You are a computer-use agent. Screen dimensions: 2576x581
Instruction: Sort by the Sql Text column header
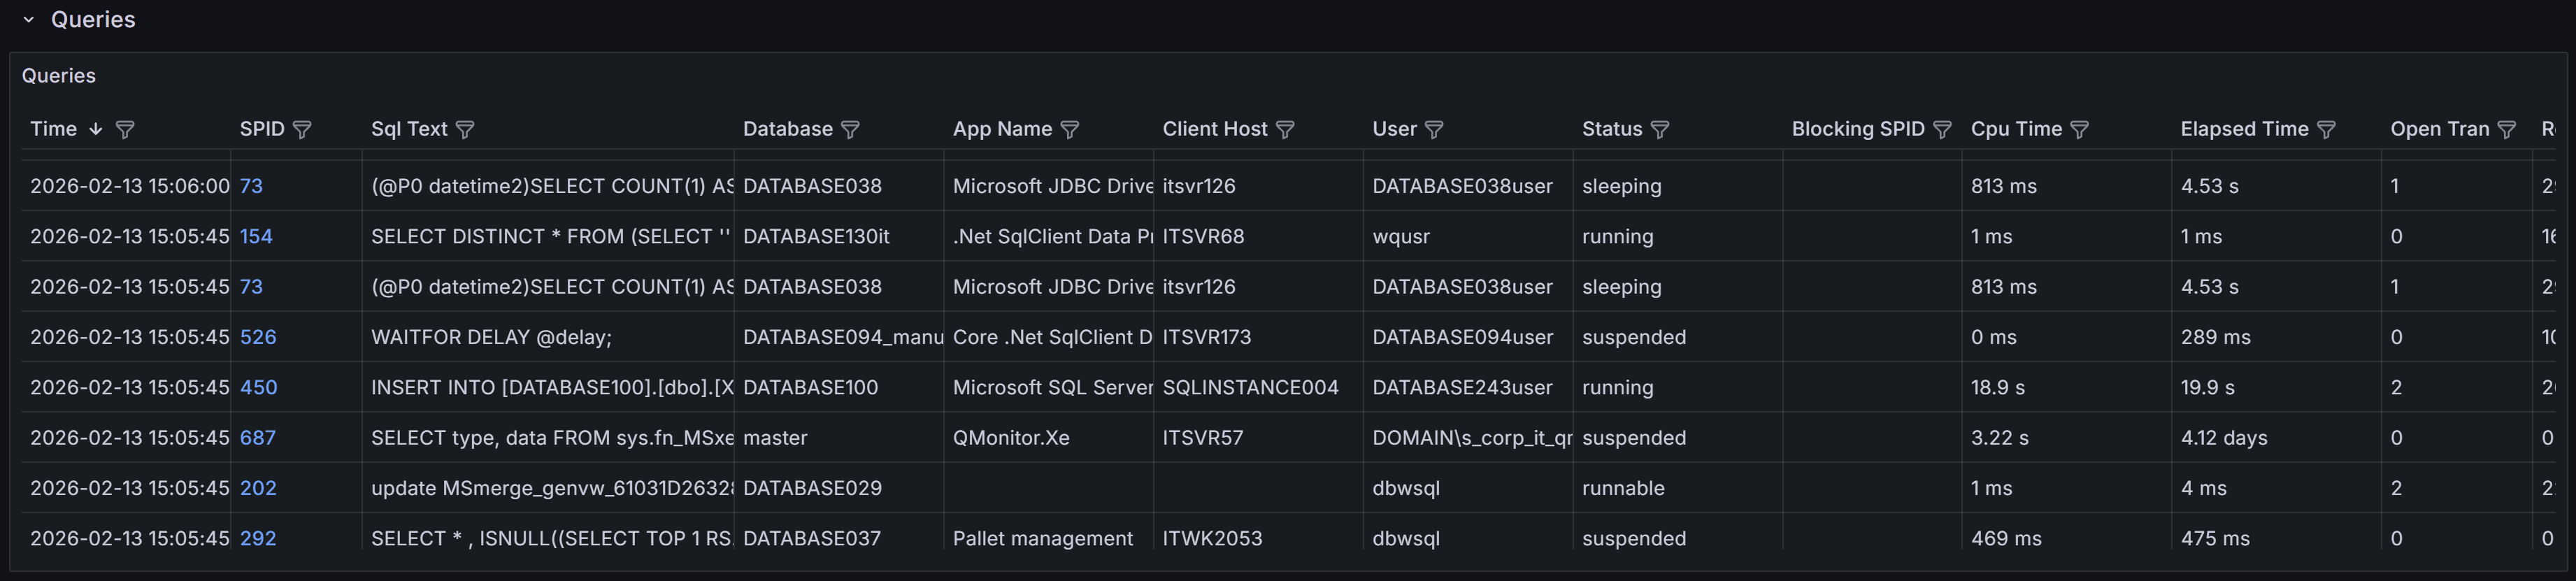tap(409, 129)
